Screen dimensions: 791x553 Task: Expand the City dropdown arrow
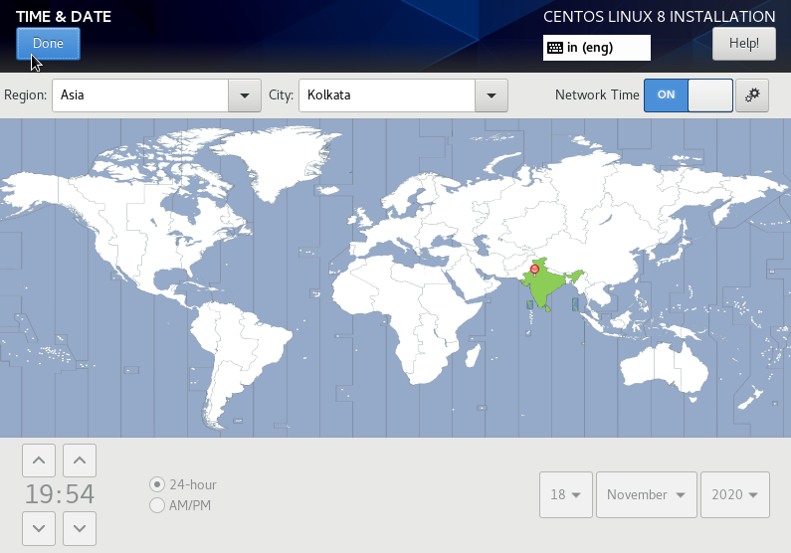pyautogui.click(x=492, y=95)
